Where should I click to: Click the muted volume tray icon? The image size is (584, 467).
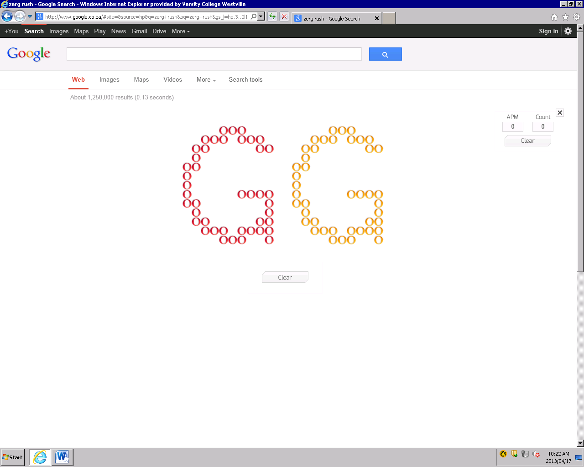(536, 454)
